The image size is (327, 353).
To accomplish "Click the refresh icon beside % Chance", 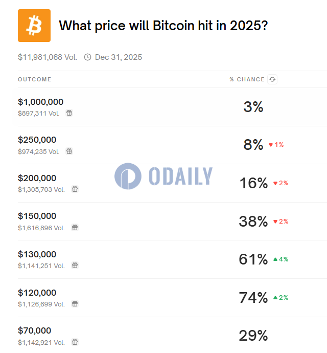I will pos(272,79).
